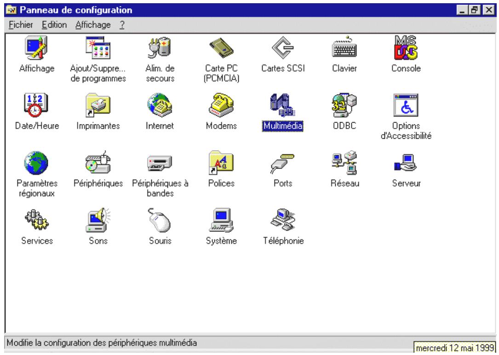Select the Carte PC (PCMCIA) icon
This screenshot has height=355, width=499.
pyautogui.click(x=221, y=48)
